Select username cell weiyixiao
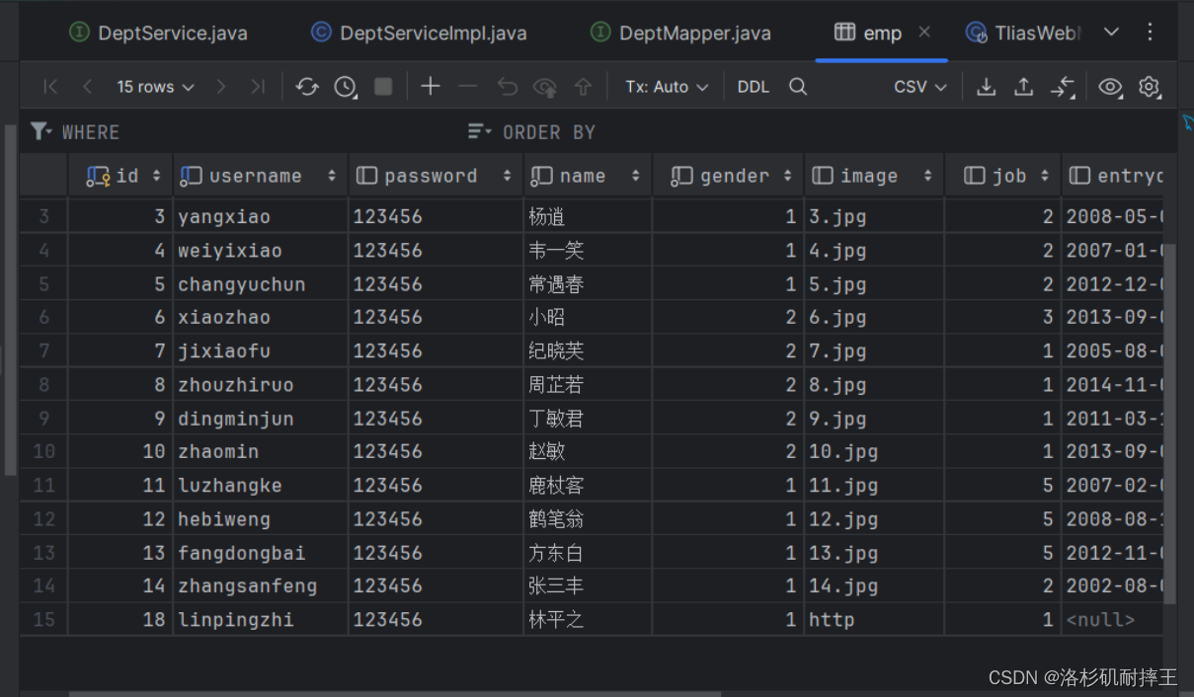Image resolution: width=1194 pixels, height=697 pixels. 261,250
